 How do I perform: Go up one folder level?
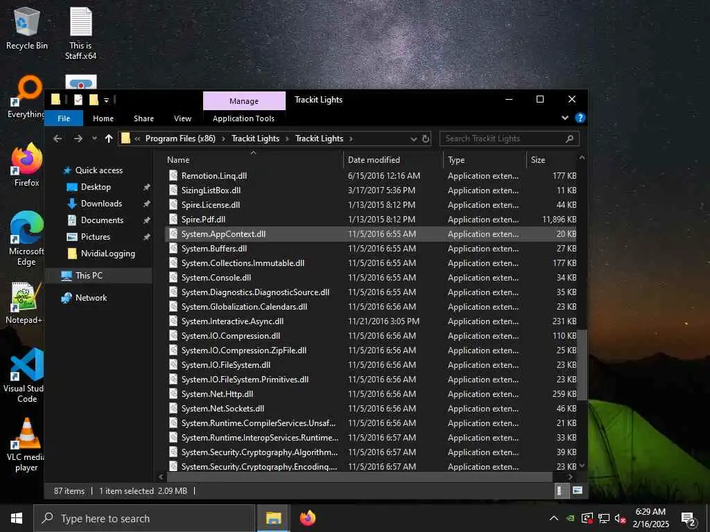pos(109,139)
